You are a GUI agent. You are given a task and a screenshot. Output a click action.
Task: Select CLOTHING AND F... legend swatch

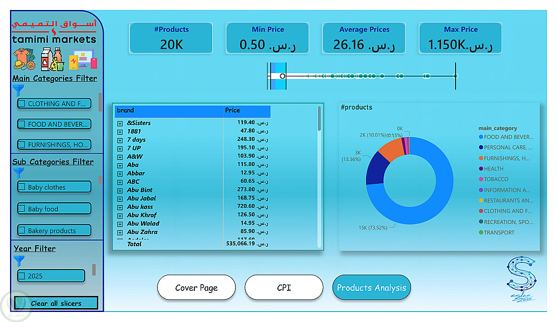point(481,211)
